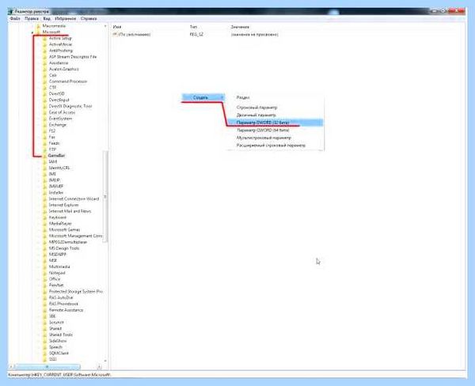475x386 pixels.
Task: Choose Параметр DWORD (32 бита) in submenu
Action: point(275,123)
